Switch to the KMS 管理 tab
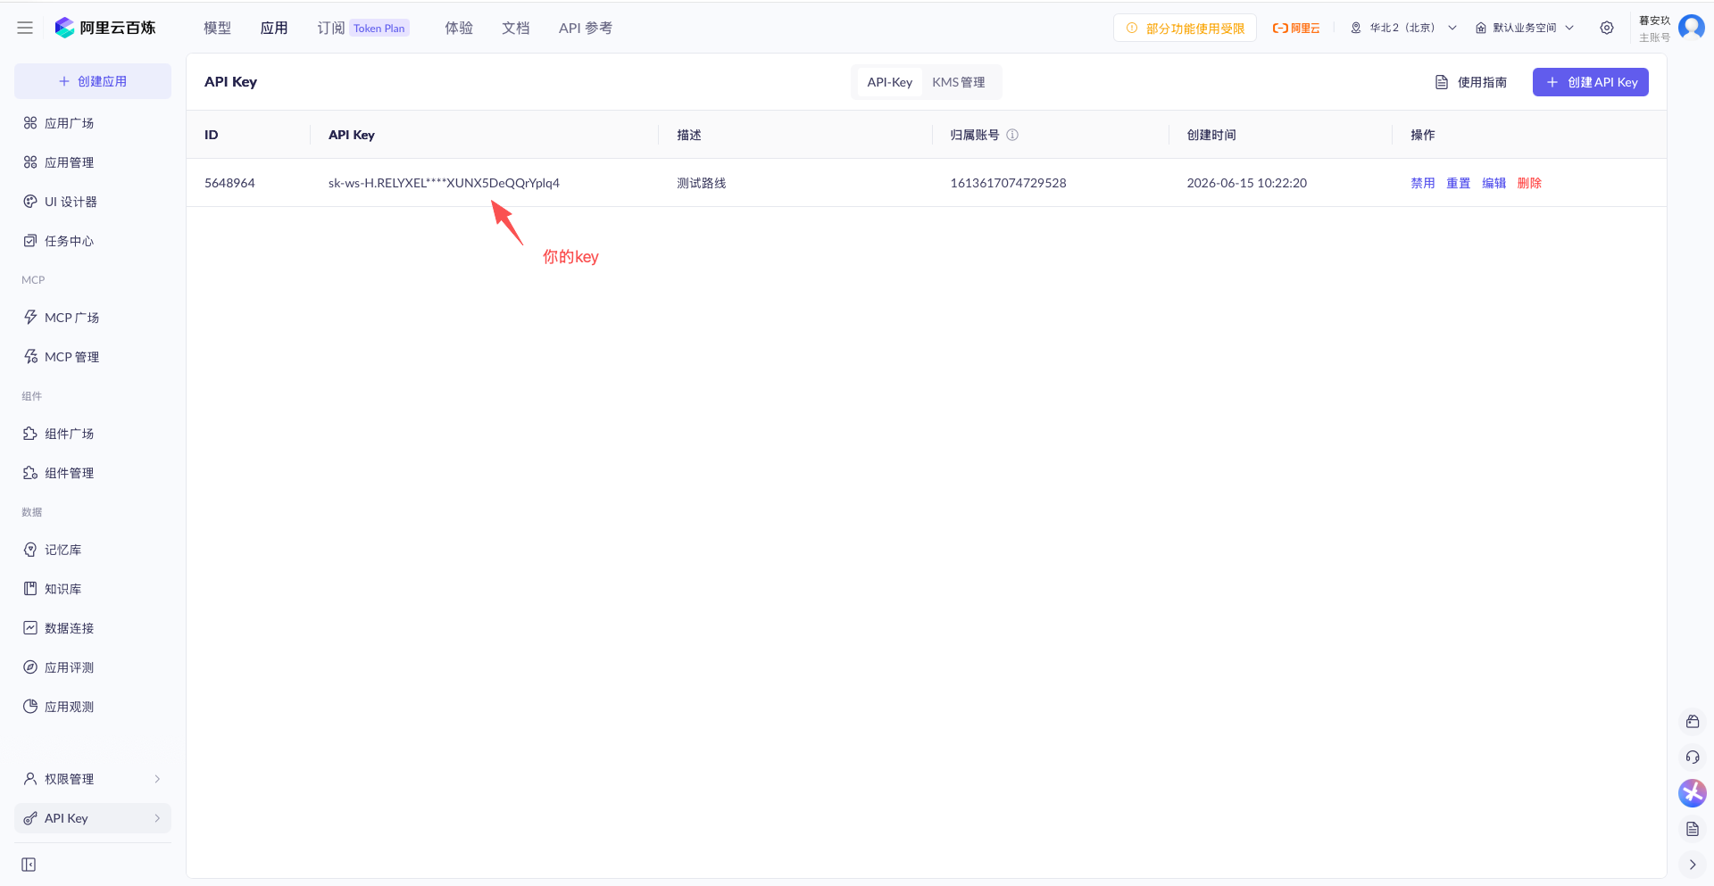Viewport: 1714px width, 886px height. [x=959, y=82]
